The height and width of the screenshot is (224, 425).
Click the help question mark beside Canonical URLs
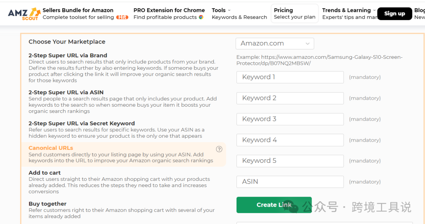(219, 149)
